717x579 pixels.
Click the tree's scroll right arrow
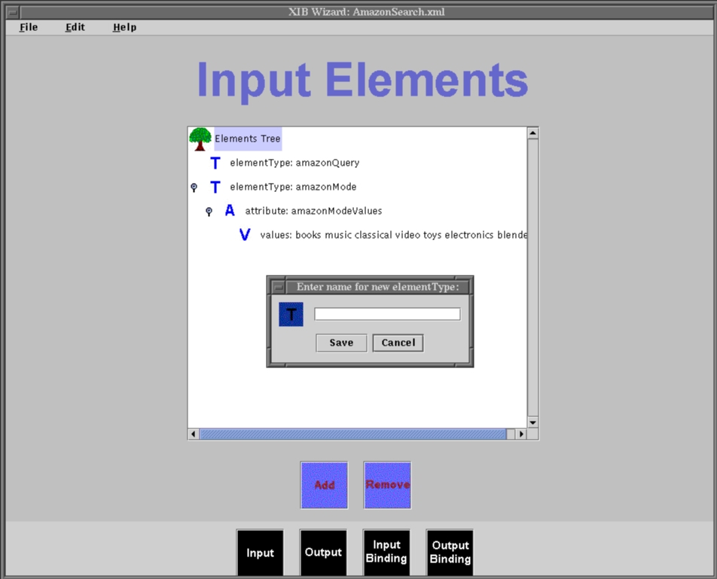click(x=521, y=434)
